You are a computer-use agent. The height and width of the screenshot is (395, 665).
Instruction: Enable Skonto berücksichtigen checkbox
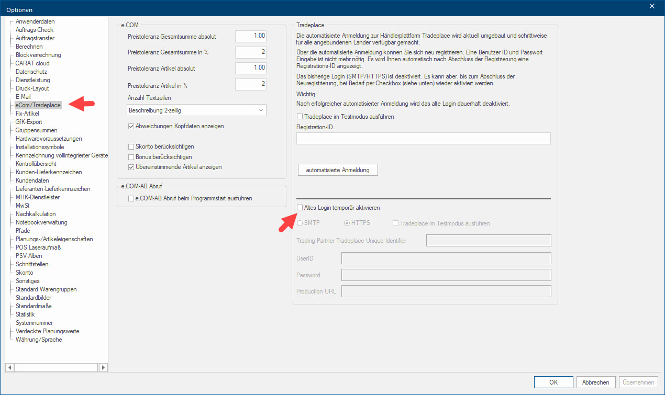[x=131, y=146]
